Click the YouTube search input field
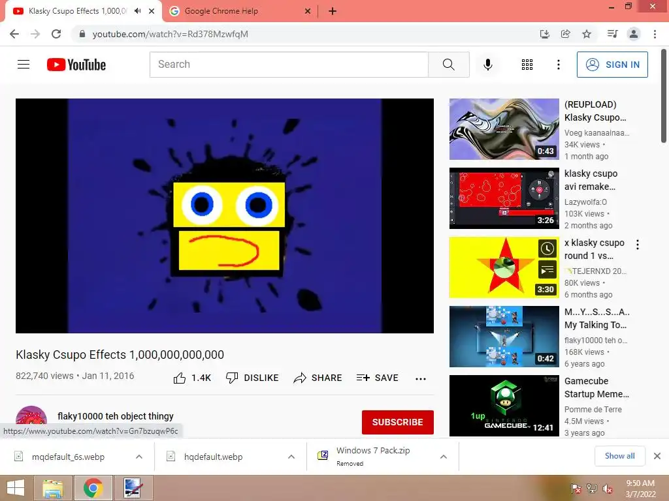The height and width of the screenshot is (501, 669). tap(289, 65)
